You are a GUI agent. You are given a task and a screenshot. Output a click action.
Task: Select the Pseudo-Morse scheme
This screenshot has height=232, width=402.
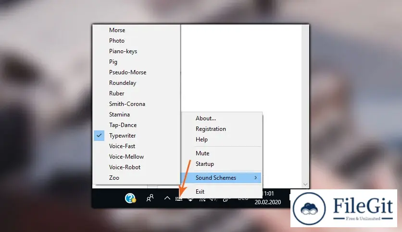point(137,72)
